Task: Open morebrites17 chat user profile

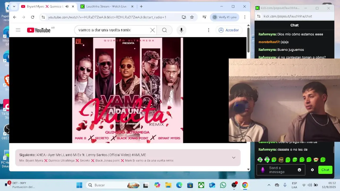Action: (x=269, y=42)
